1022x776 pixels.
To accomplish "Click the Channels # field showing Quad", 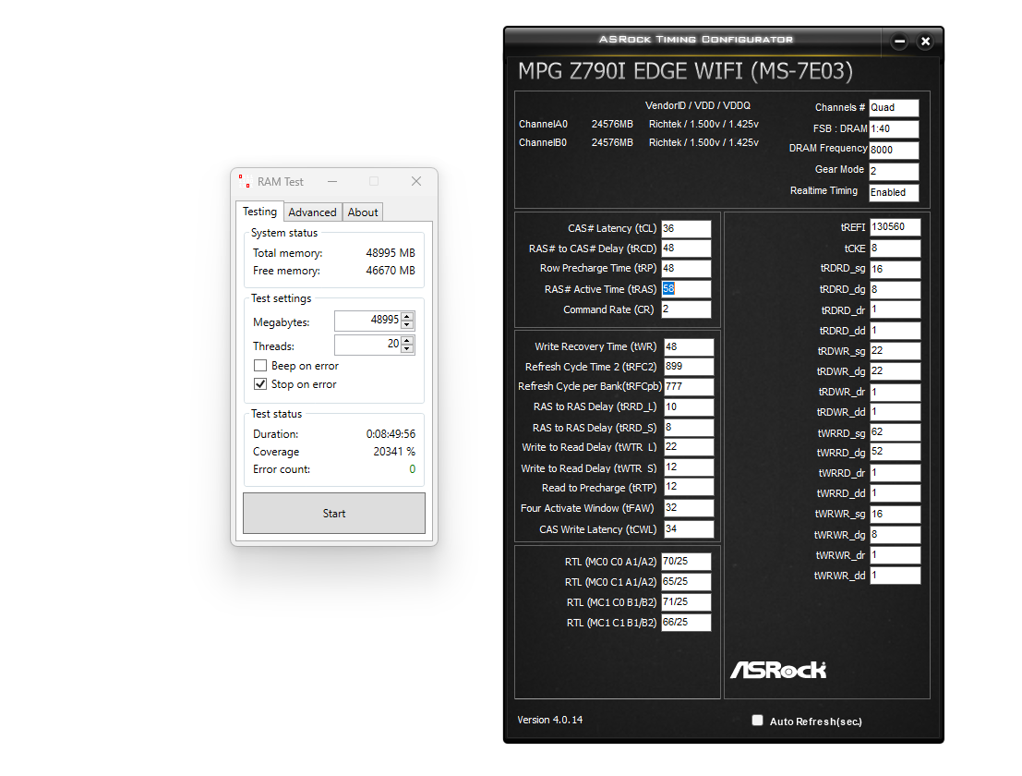I will [894, 107].
